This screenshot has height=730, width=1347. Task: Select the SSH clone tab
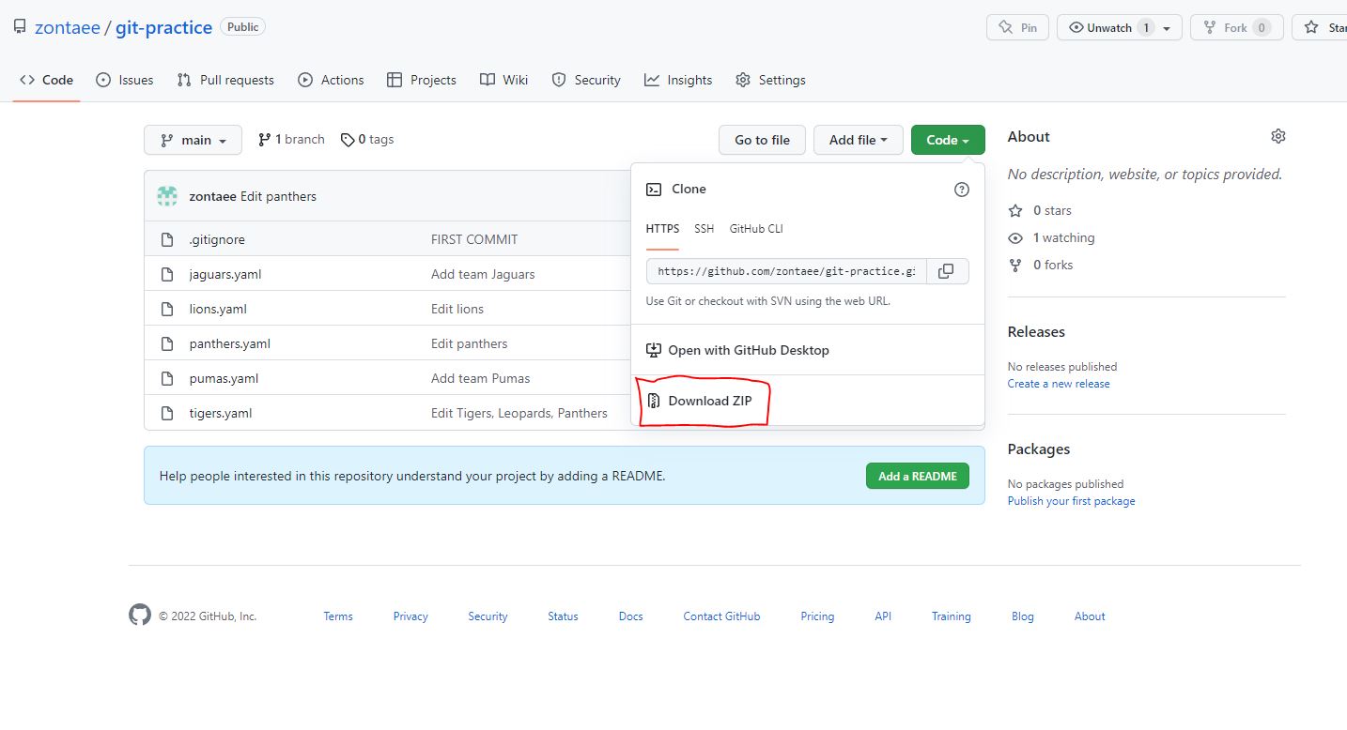[704, 229]
